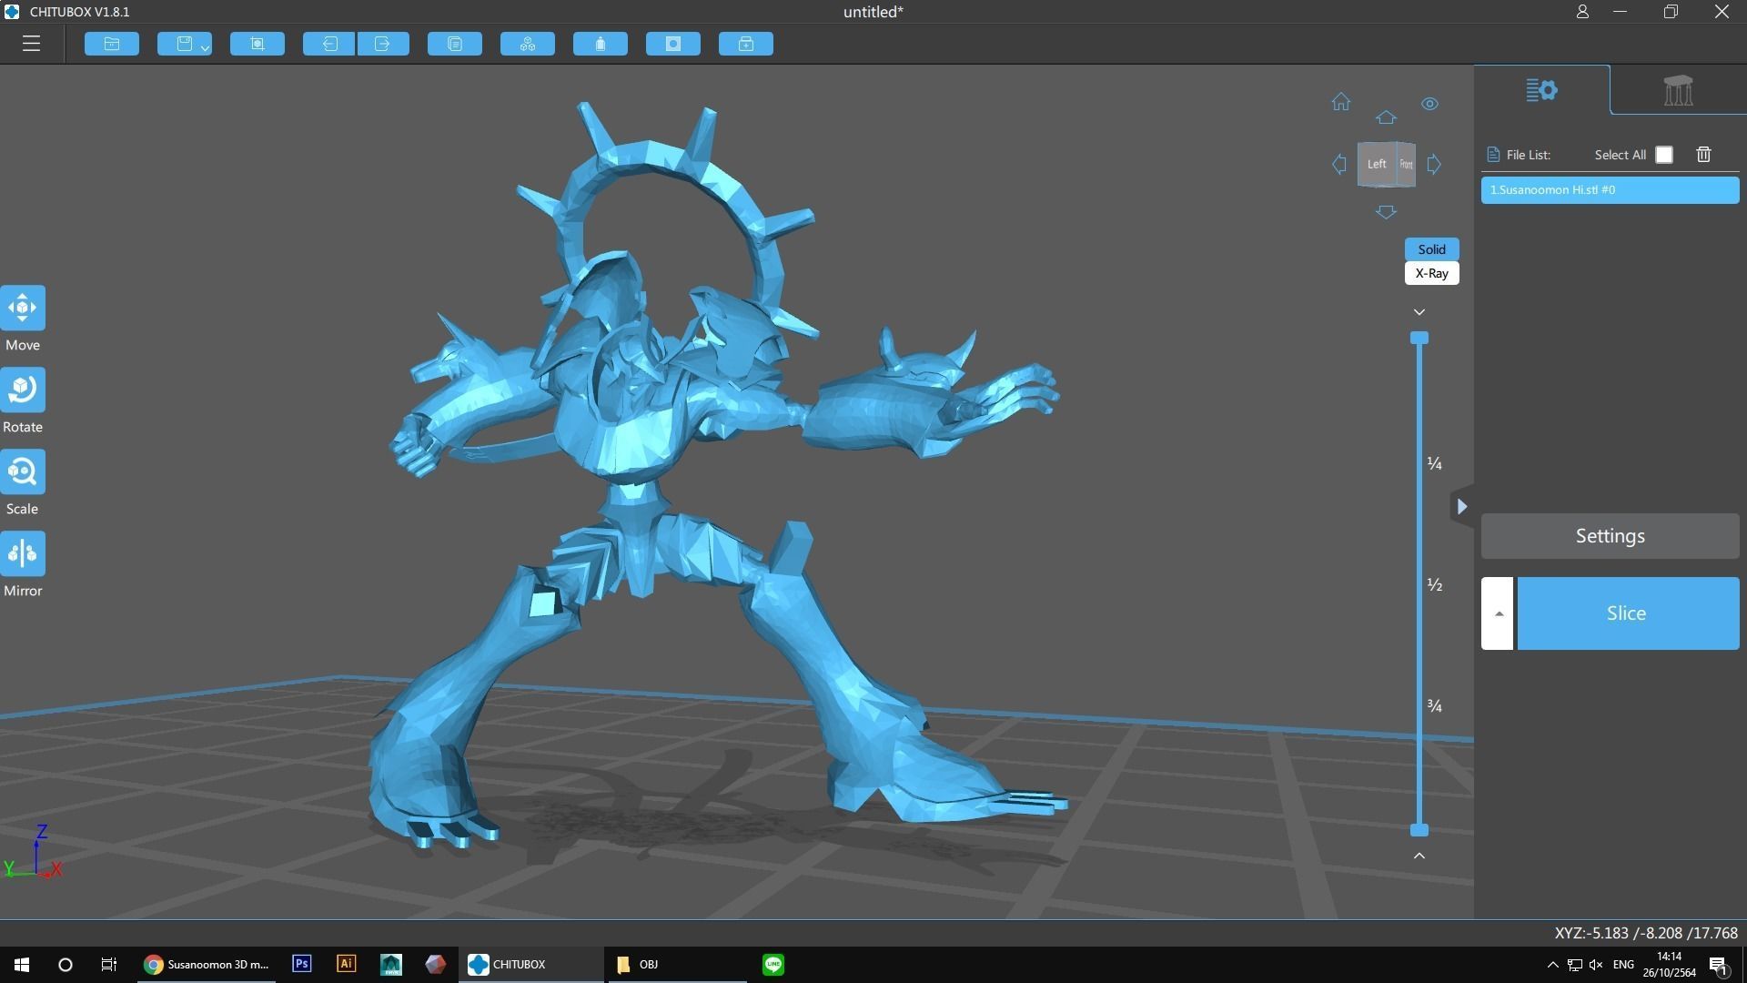Open the user account icon
1747x983 pixels.
pyautogui.click(x=1582, y=12)
